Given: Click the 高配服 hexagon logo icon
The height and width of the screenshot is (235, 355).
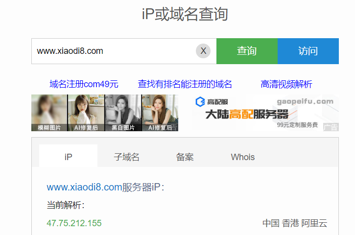Looking at the screenshot, I should point(200,102).
